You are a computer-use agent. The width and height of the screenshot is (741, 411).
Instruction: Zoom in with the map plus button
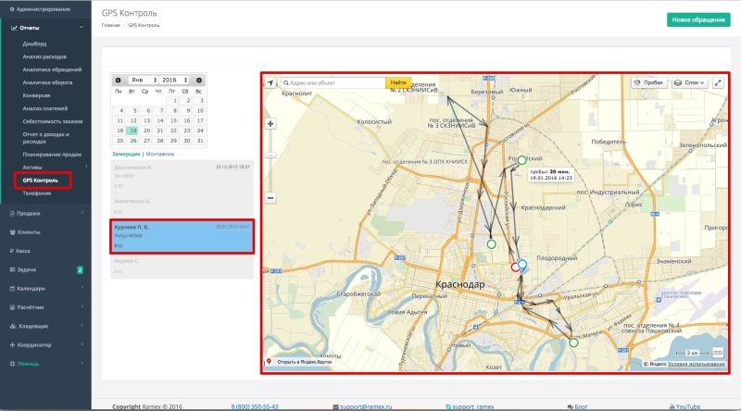pos(270,124)
